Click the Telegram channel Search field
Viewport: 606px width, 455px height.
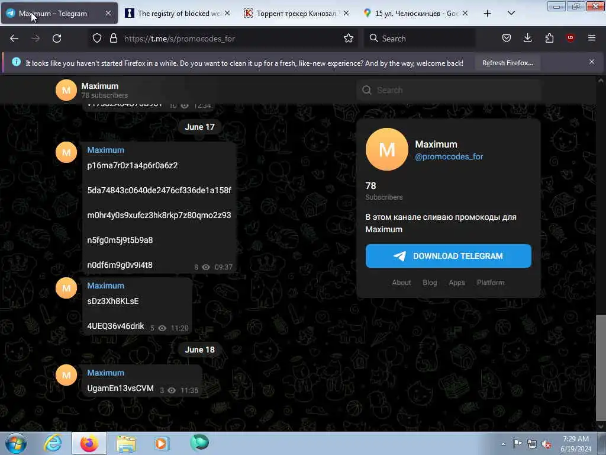449,90
